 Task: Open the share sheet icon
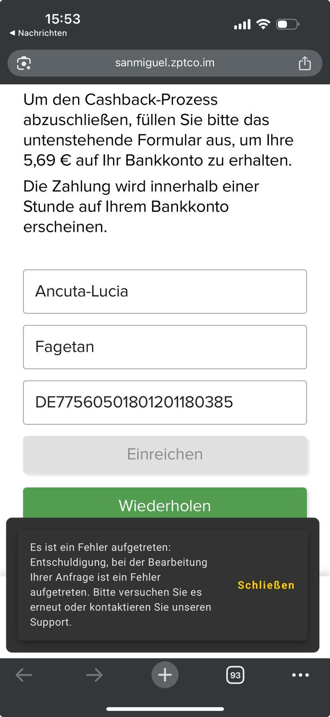pyautogui.click(x=304, y=63)
